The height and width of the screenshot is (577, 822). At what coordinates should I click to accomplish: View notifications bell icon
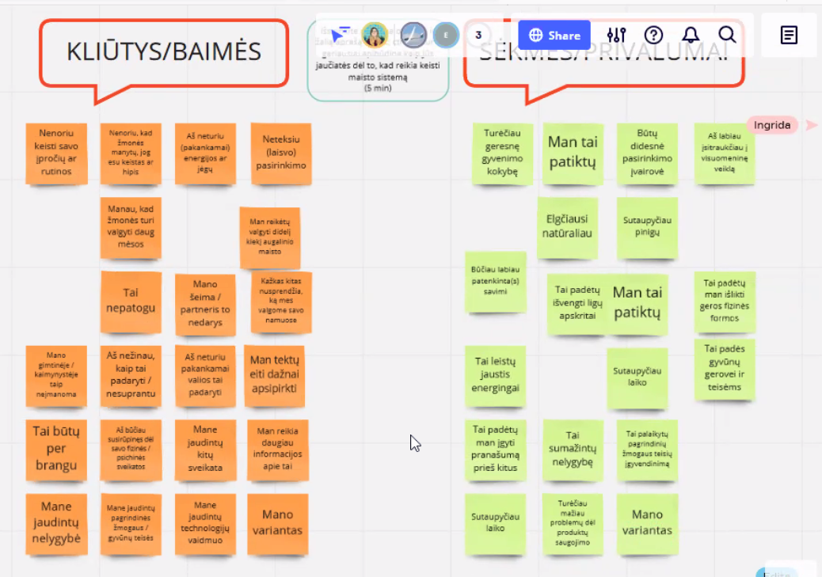point(691,35)
